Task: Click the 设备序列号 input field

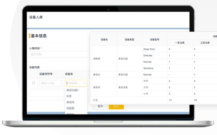Action: coord(50,83)
